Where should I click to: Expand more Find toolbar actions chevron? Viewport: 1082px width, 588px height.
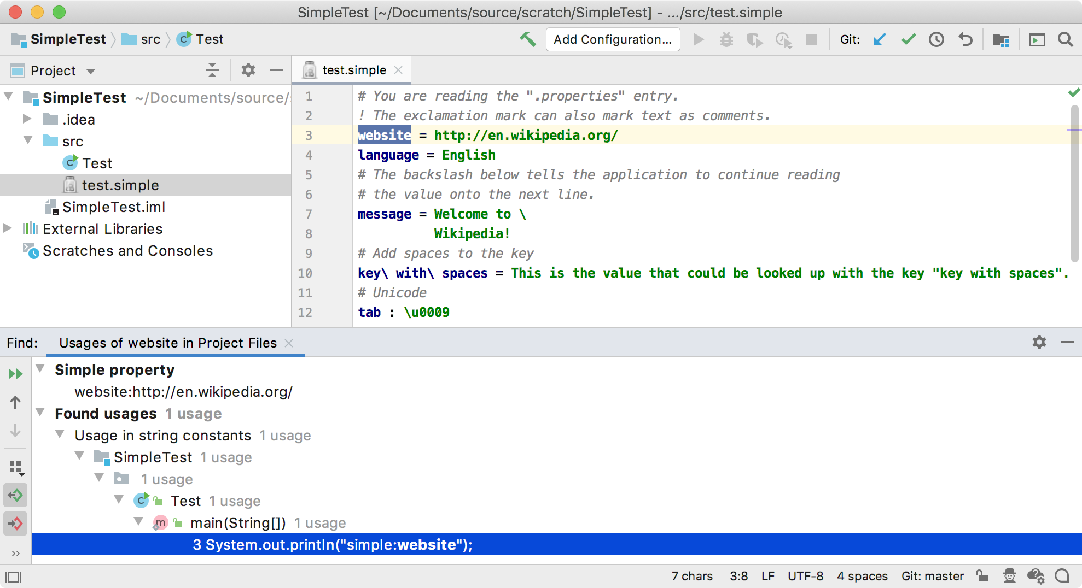(15, 553)
